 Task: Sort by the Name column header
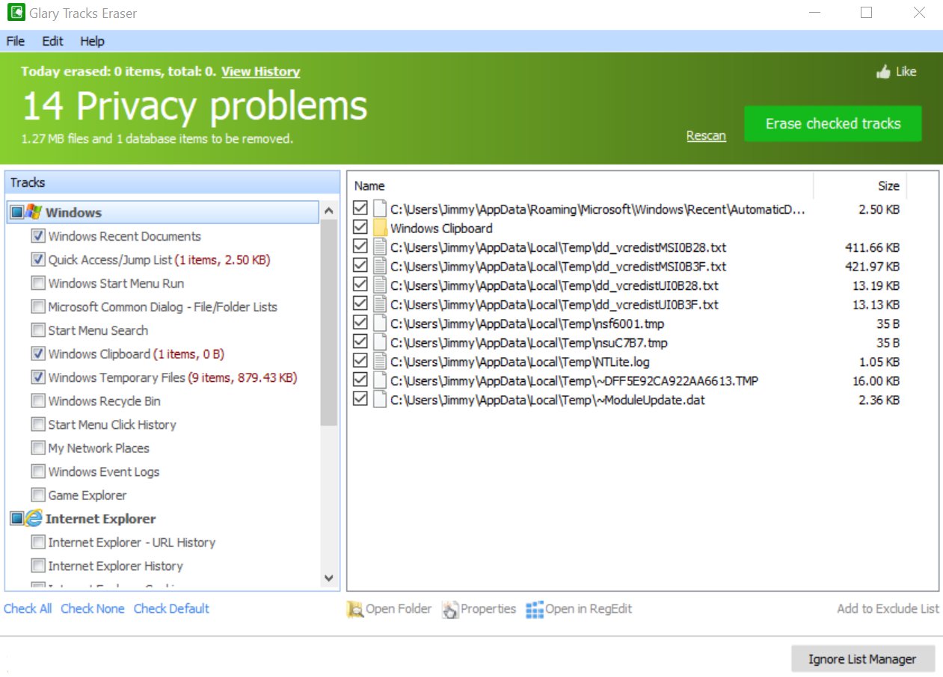(x=580, y=185)
